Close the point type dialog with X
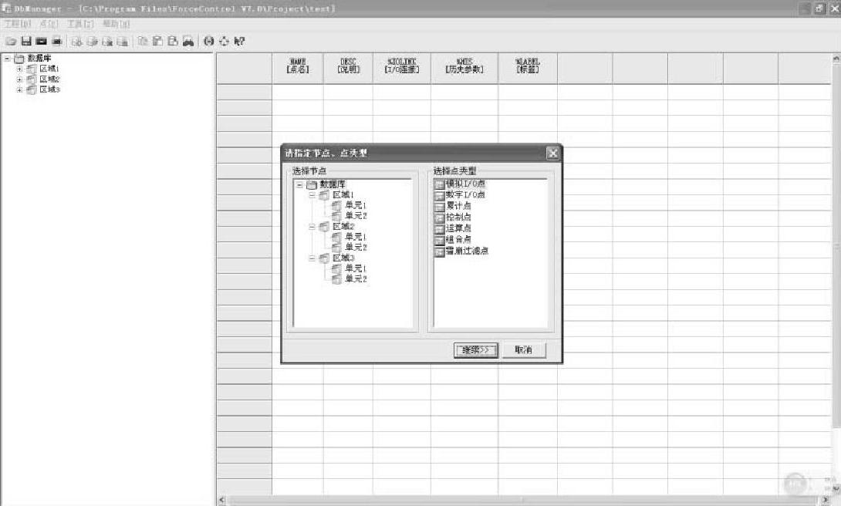 click(552, 153)
